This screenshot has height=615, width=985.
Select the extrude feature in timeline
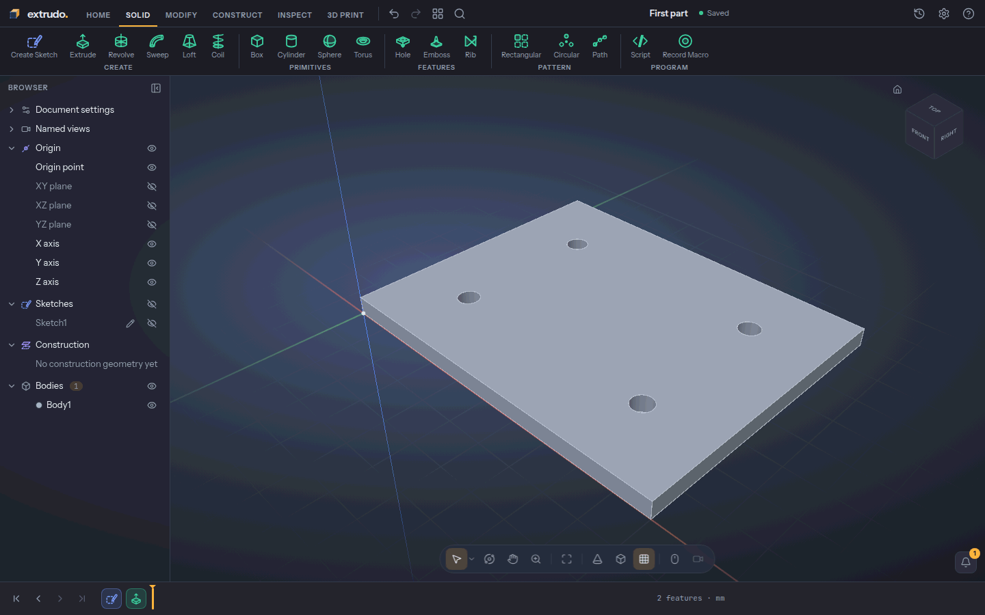click(136, 599)
